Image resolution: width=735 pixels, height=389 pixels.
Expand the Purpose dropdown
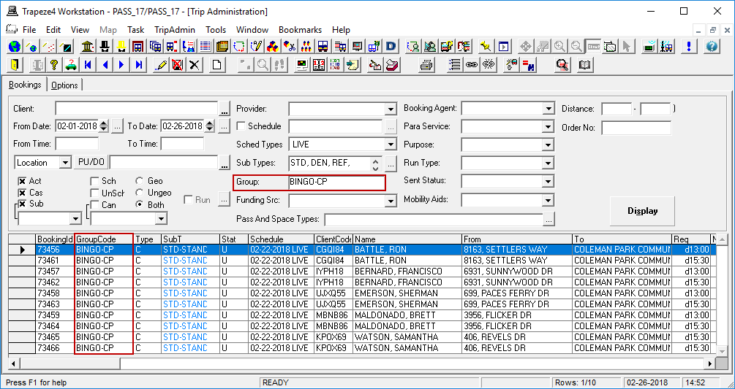[x=549, y=145]
